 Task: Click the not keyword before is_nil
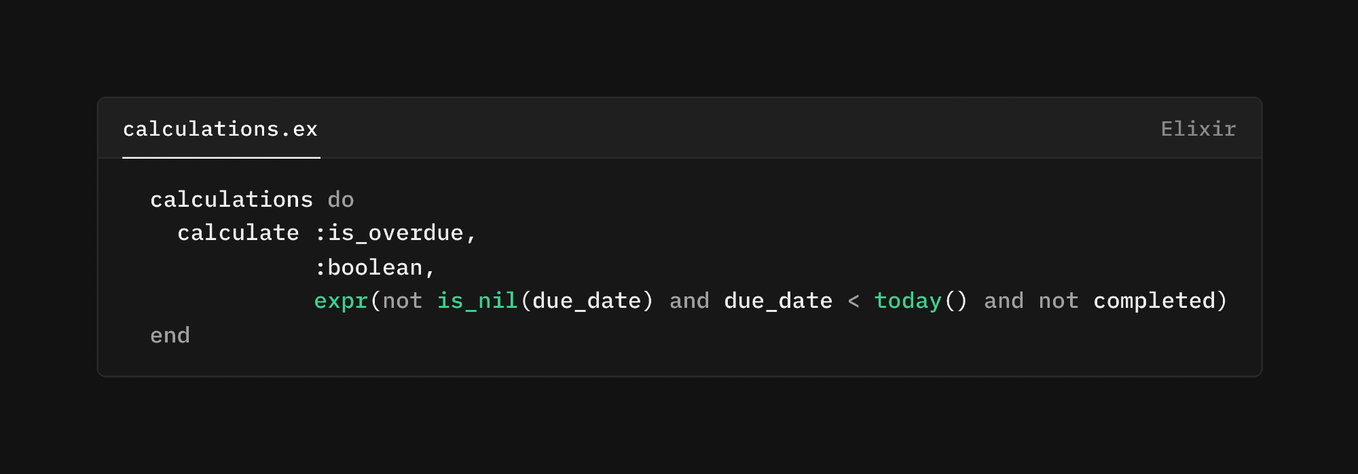402,300
